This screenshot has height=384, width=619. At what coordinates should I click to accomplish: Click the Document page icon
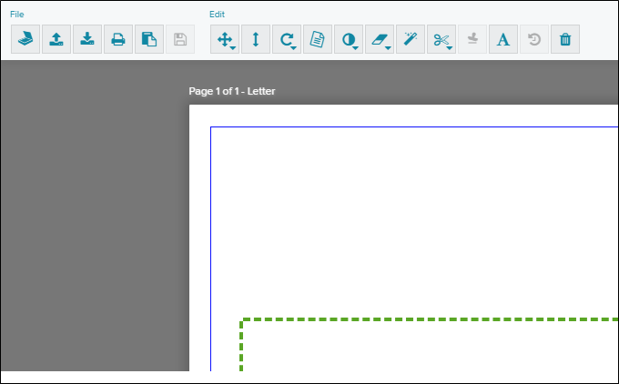click(x=318, y=39)
